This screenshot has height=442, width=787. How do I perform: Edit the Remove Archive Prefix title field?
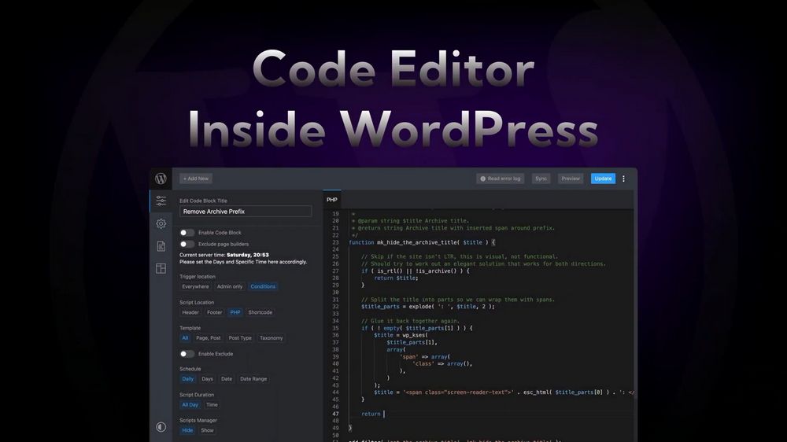[x=246, y=212]
